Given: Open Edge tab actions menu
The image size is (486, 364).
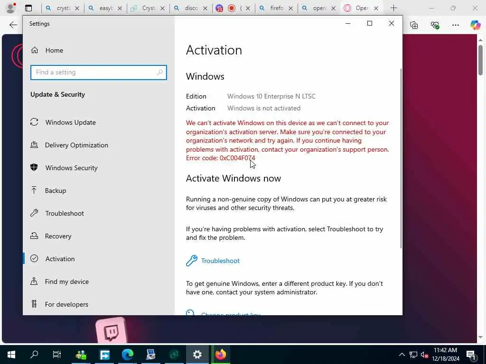Looking at the screenshot, I should (x=28, y=8).
